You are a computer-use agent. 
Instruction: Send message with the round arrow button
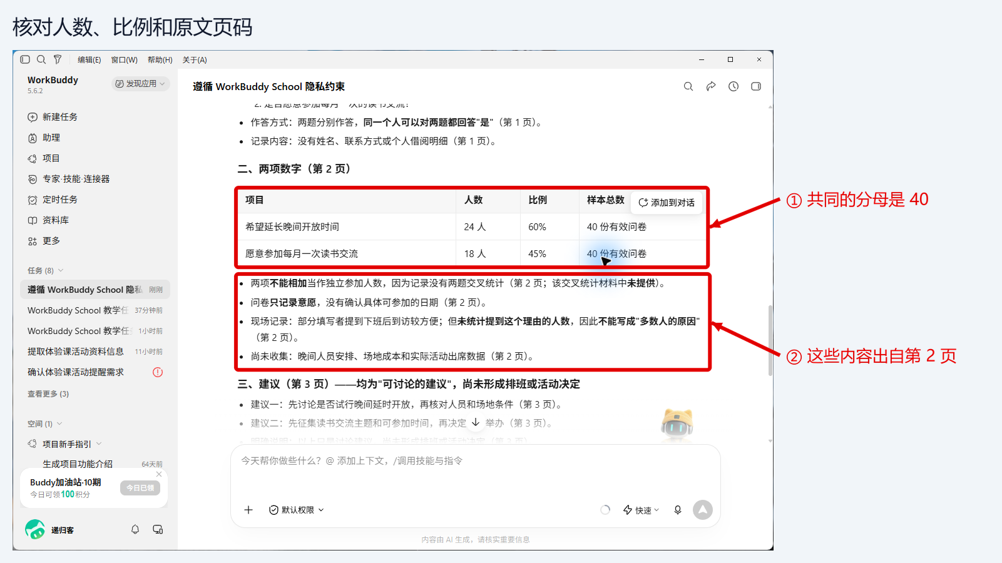click(703, 510)
